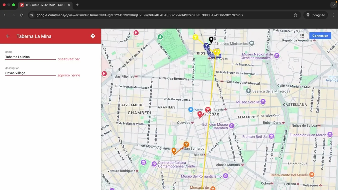Click the Nuevos Ministerios building icon

point(252,43)
